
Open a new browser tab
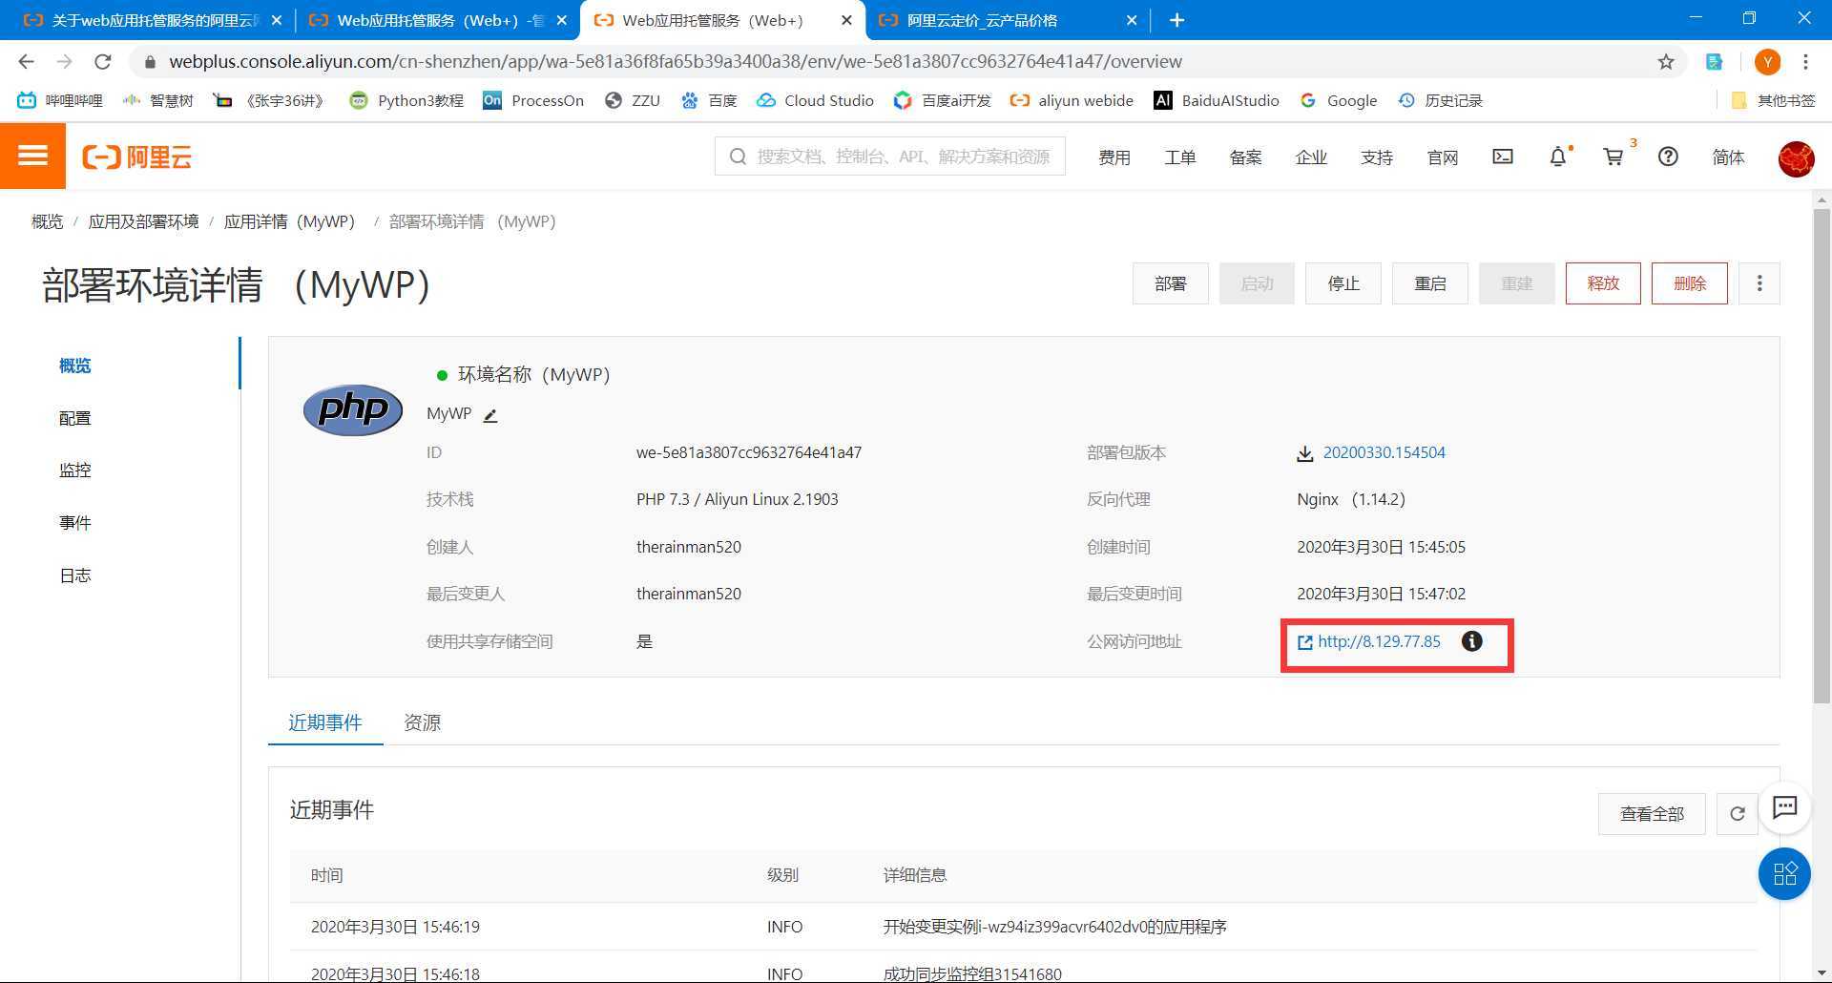[1176, 20]
